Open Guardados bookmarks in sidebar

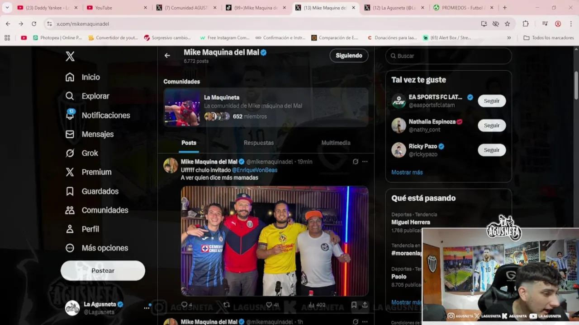click(91, 191)
